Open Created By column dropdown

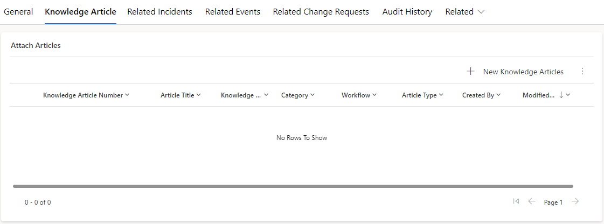point(498,95)
